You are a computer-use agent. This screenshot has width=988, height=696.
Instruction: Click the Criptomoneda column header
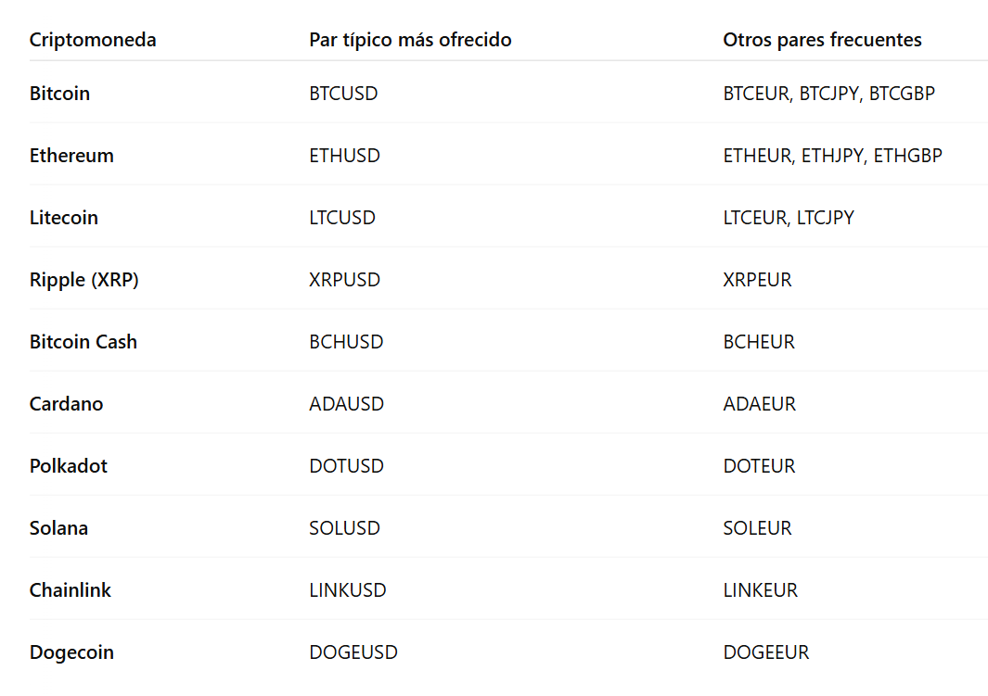(93, 40)
